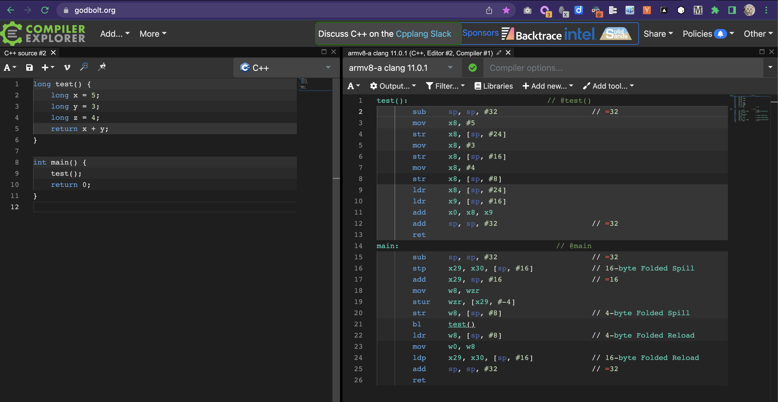This screenshot has height=402, width=778.
Task: Expand the Filter dropdown in the compiler pane
Action: [445, 86]
